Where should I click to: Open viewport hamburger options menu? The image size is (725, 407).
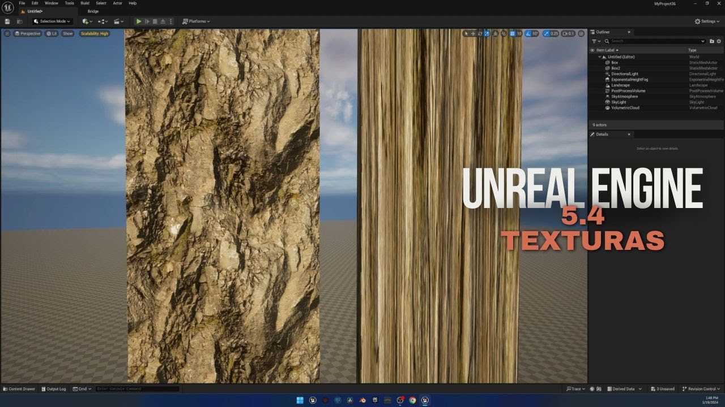[x=7, y=33]
